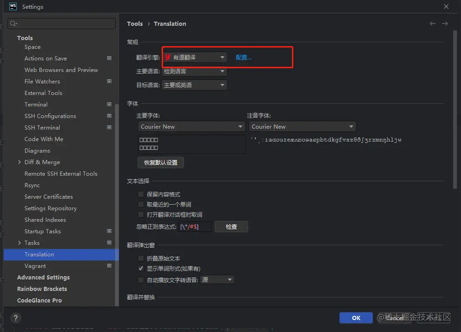This screenshot has width=461, height=332.
Task: Open the 注音字体 Courier New dropdown
Action: click(x=302, y=126)
